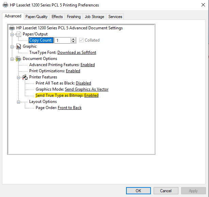209x197 pixels.
Task: Go to the Finishing tab
Action: 74,17
